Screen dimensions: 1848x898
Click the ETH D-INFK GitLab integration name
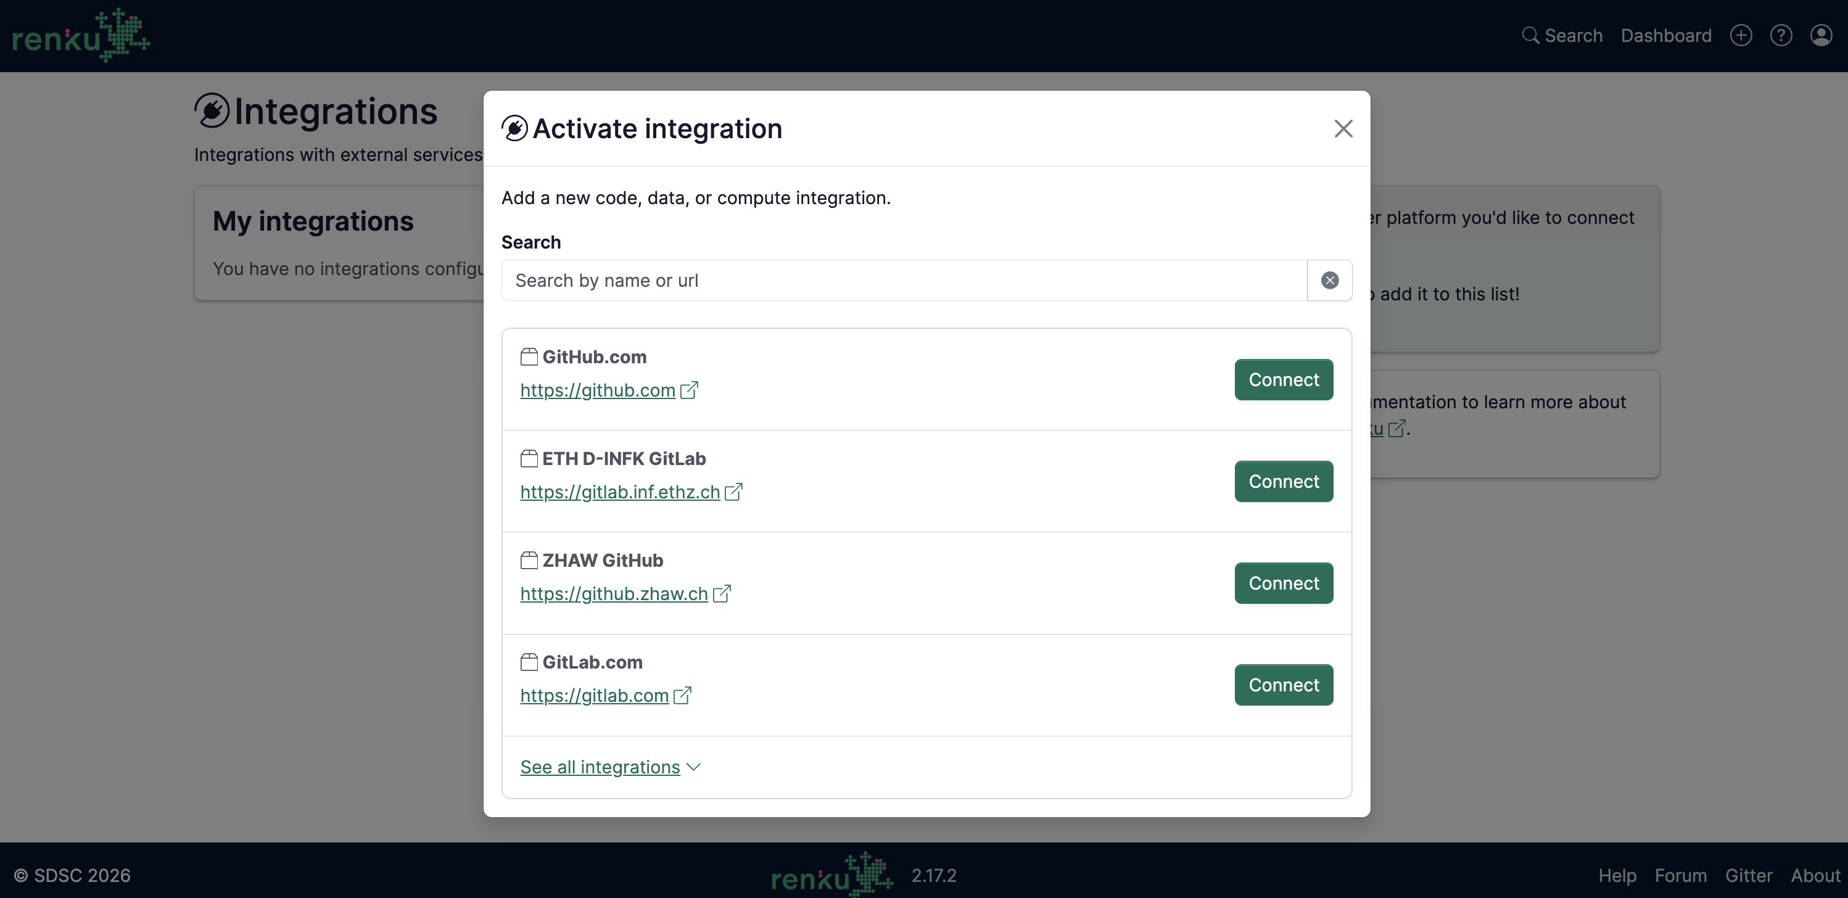624,458
